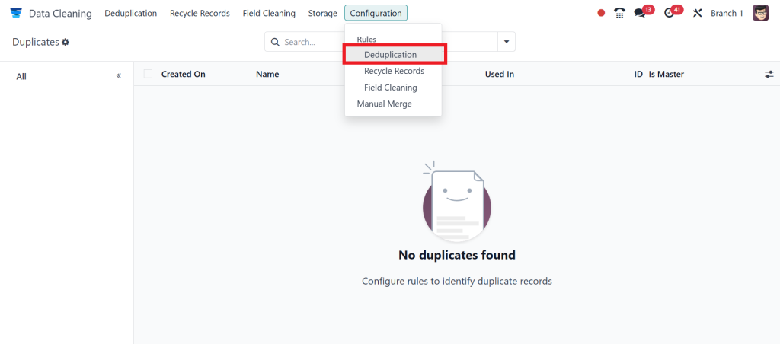Close the Configuration menu
The width and height of the screenshot is (780, 344).
(x=376, y=13)
